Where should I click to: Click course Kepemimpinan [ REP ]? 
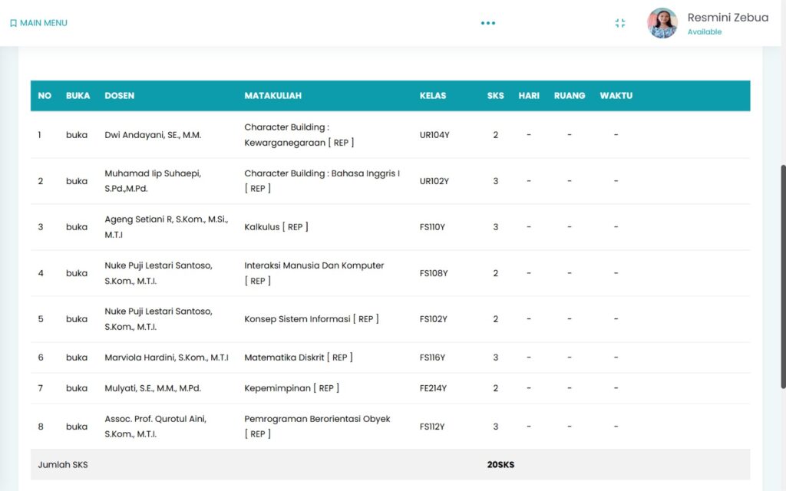292,388
